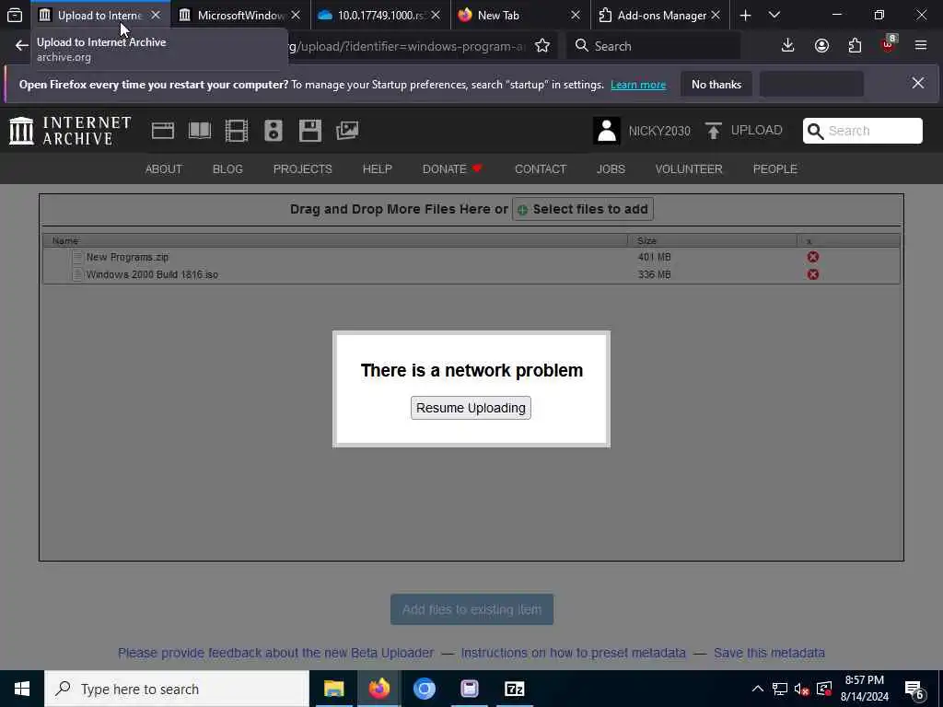This screenshot has width=943, height=707.
Task: Switch to the MicrosoftWindows tab
Action: tap(240, 15)
